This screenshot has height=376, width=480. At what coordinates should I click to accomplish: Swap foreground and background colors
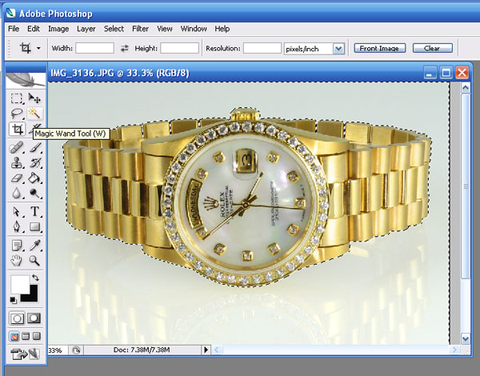coord(35,278)
